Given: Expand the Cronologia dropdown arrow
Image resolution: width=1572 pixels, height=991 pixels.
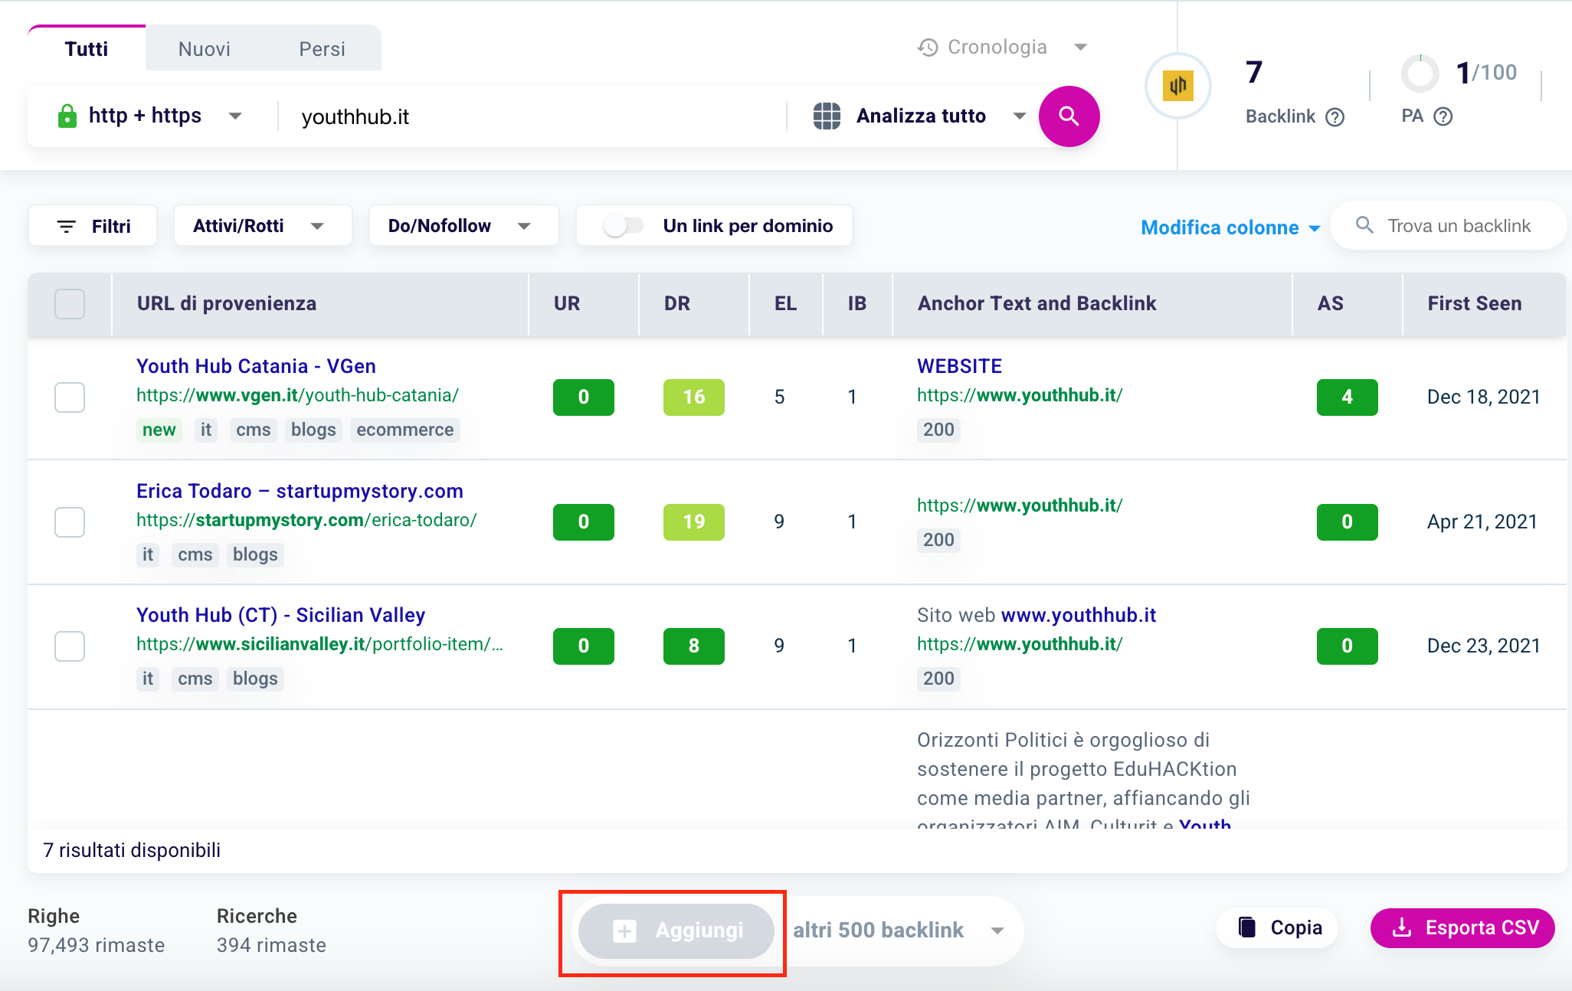Looking at the screenshot, I should tap(1080, 47).
